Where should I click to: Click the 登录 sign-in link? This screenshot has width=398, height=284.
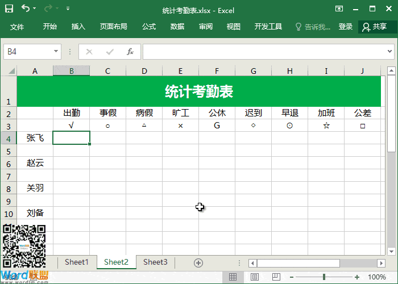(346, 26)
